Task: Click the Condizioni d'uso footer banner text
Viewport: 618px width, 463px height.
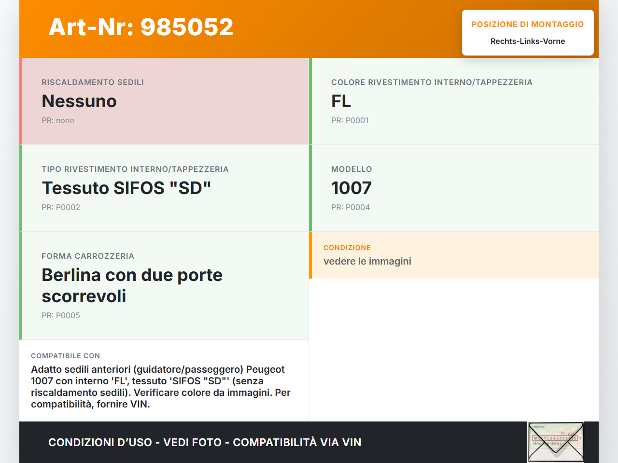Action: coord(205,442)
